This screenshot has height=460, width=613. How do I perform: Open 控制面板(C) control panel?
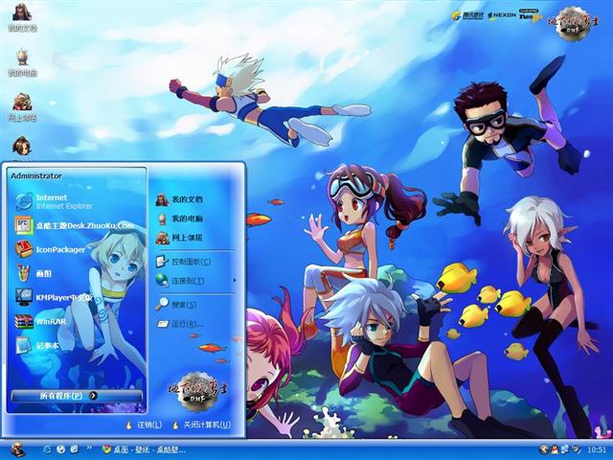point(183,262)
